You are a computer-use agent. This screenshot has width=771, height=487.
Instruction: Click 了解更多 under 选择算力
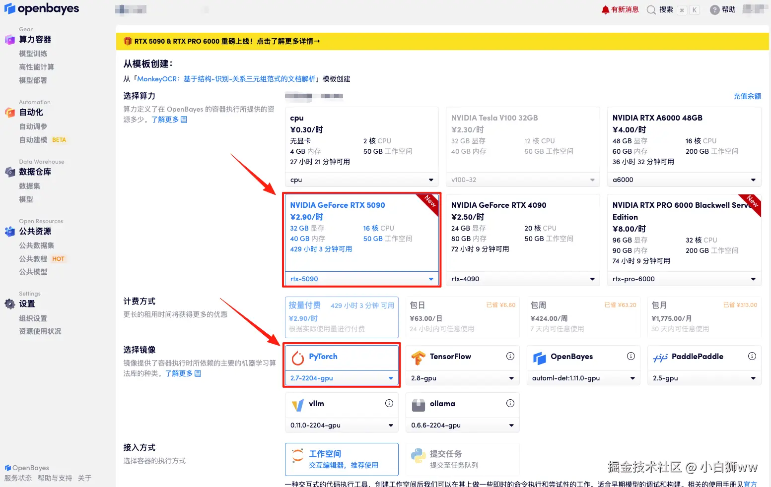[x=169, y=120]
